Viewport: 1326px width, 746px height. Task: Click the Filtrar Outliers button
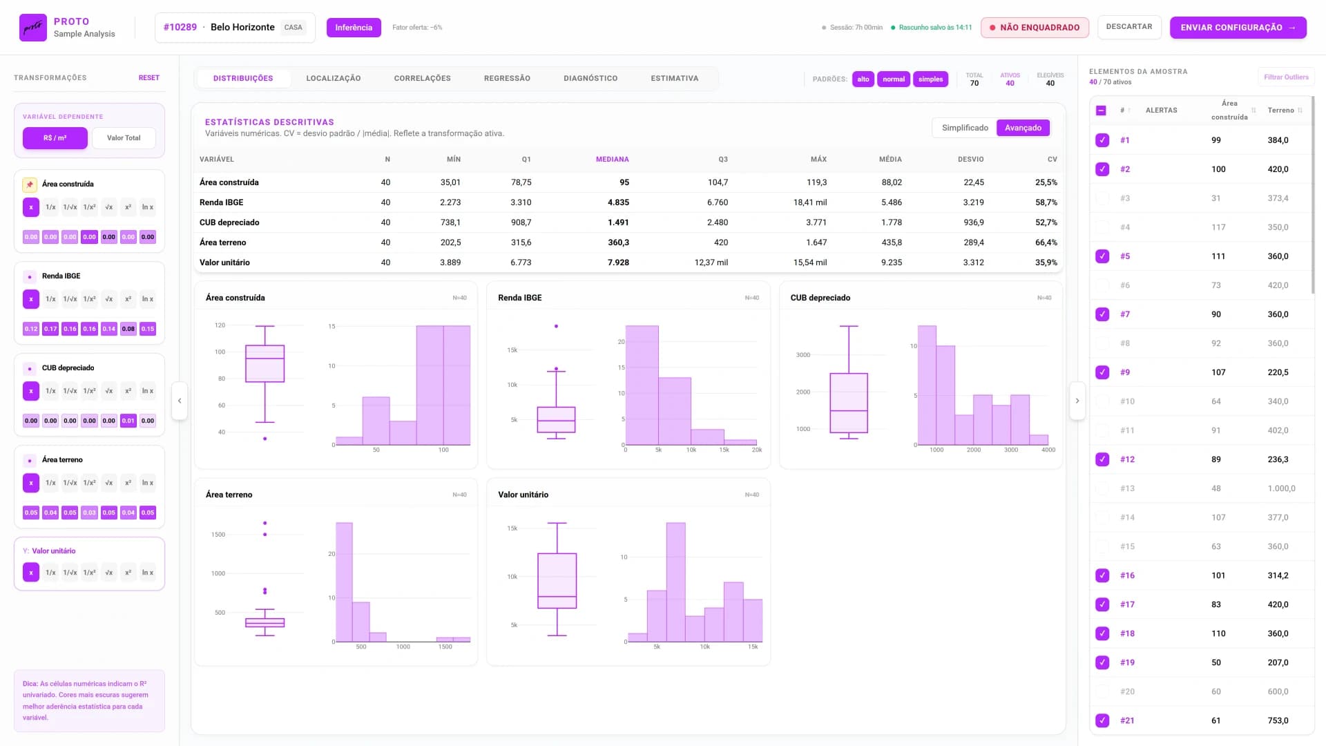[x=1285, y=77]
